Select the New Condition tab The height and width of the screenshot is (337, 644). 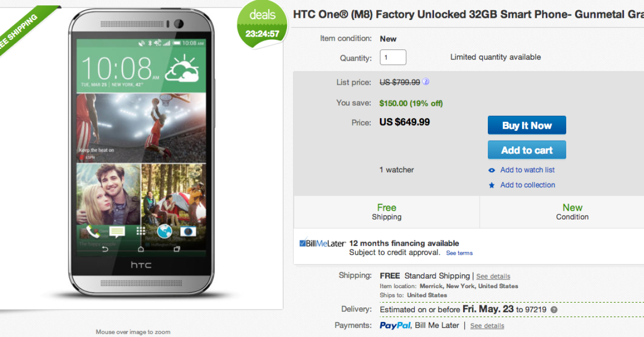(572, 211)
